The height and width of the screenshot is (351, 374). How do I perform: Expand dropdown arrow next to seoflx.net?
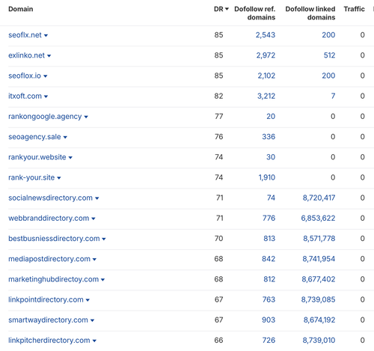coord(46,35)
